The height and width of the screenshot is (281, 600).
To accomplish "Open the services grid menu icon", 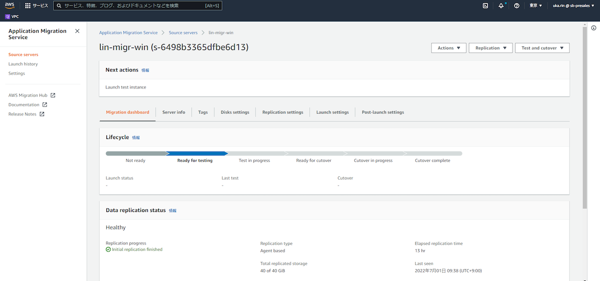I will (x=28, y=5).
